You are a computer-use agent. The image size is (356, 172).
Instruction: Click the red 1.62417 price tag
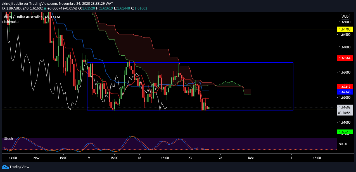345,87
